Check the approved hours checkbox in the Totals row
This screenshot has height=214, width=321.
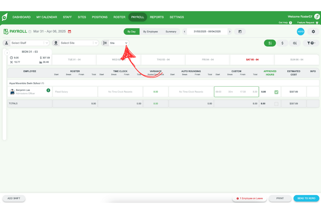tap(276, 104)
